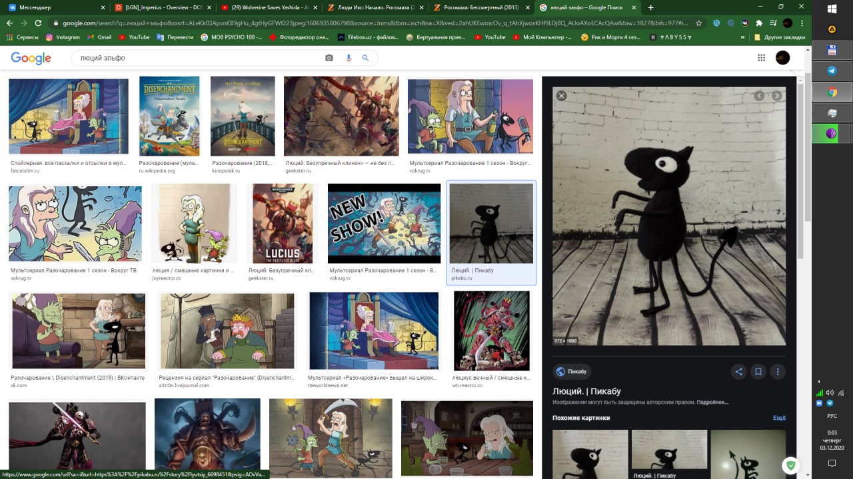853x479 pixels.
Task: Activate voice search microphone icon
Action: (x=348, y=58)
